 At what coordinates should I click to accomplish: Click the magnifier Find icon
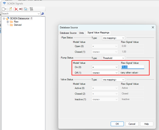point(43,14)
